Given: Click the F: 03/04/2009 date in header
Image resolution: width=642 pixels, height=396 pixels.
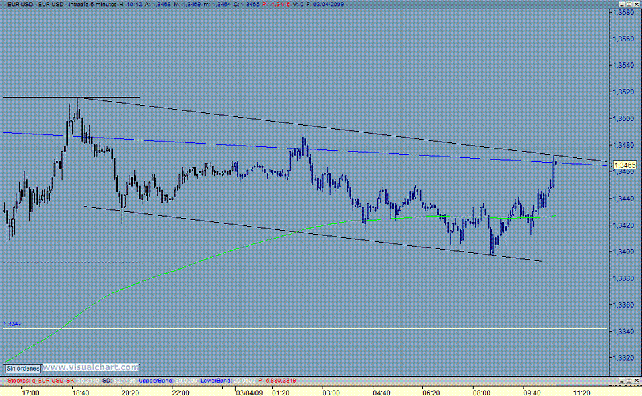Looking at the screenshot, I should 325,4.
